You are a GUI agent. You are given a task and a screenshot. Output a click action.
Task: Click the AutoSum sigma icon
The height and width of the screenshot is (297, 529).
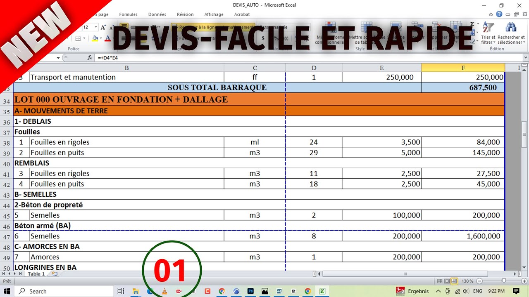coord(472,24)
